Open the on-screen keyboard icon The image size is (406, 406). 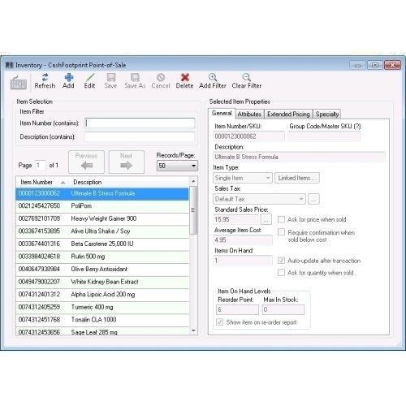(x=19, y=83)
